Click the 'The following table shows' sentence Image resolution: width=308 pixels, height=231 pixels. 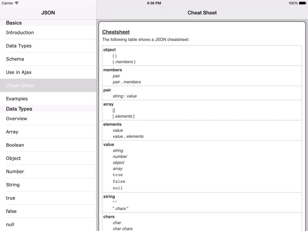tap(146, 40)
